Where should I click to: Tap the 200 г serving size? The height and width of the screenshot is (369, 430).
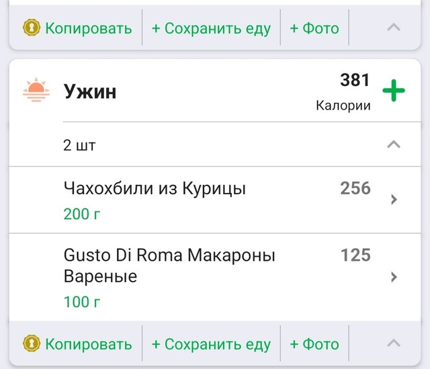coord(82,214)
